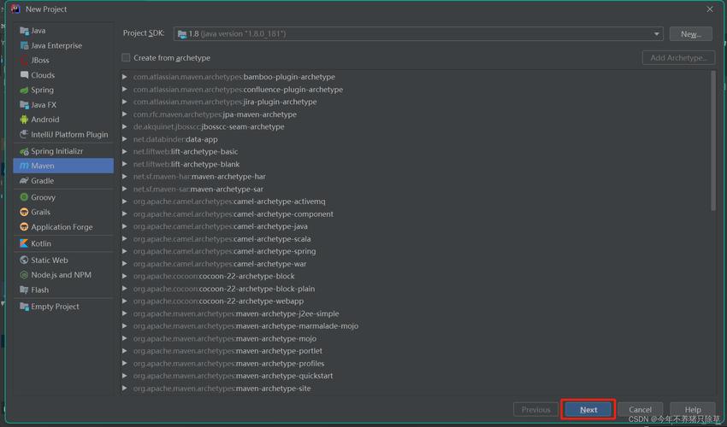The height and width of the screenshot is (427, 727).
Task: Select lift-archetype-blank row text
Action: point(186,164)
